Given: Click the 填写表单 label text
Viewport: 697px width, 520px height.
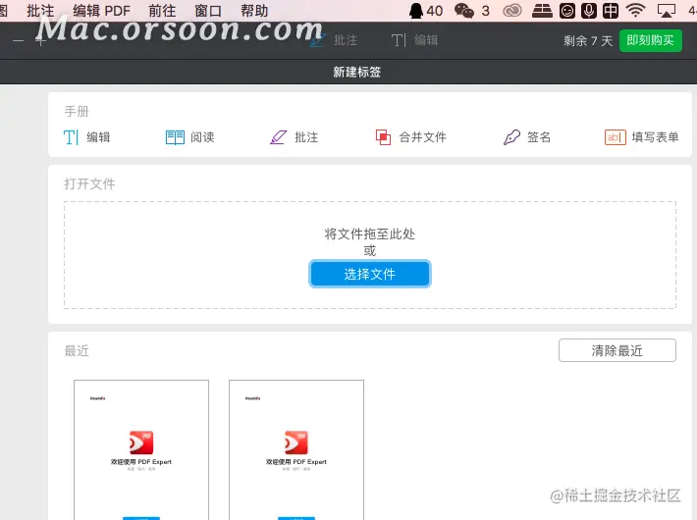Looking at the screenshot, I should coord(655,137).
